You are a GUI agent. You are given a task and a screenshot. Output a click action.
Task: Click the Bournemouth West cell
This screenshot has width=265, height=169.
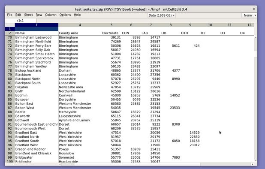pos(36,128)
